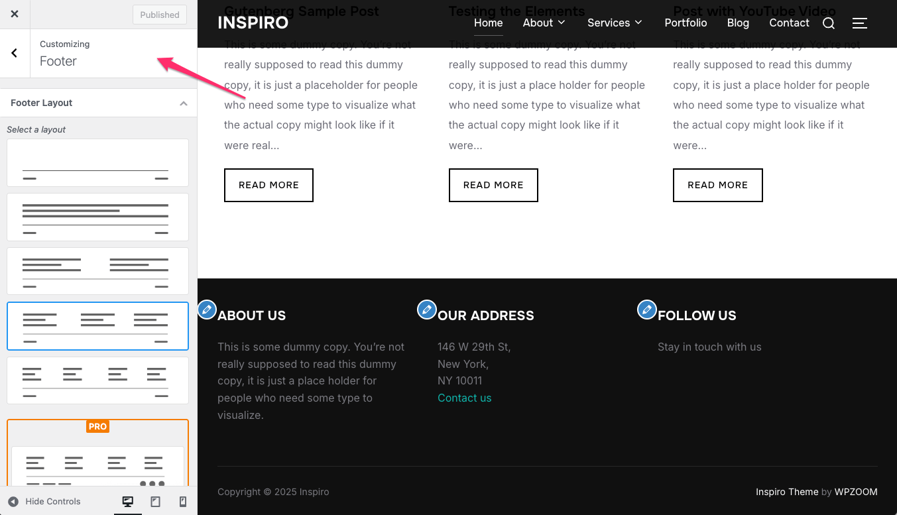Select the single-row footer layout thumbnail
The height and width of the screenshot is (515, 897).
97,162
